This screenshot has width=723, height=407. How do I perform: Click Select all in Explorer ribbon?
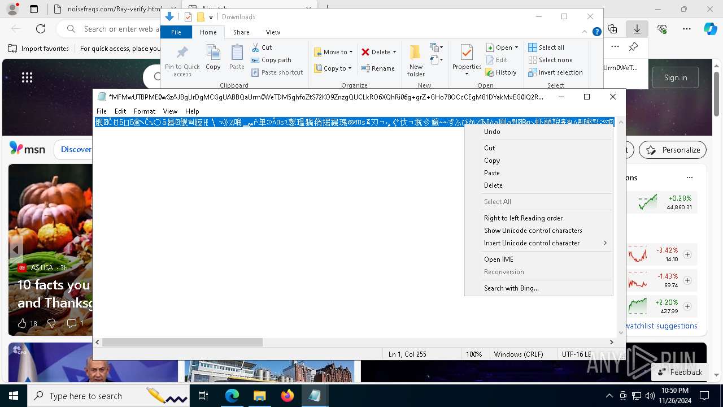(x=546, y=47)
